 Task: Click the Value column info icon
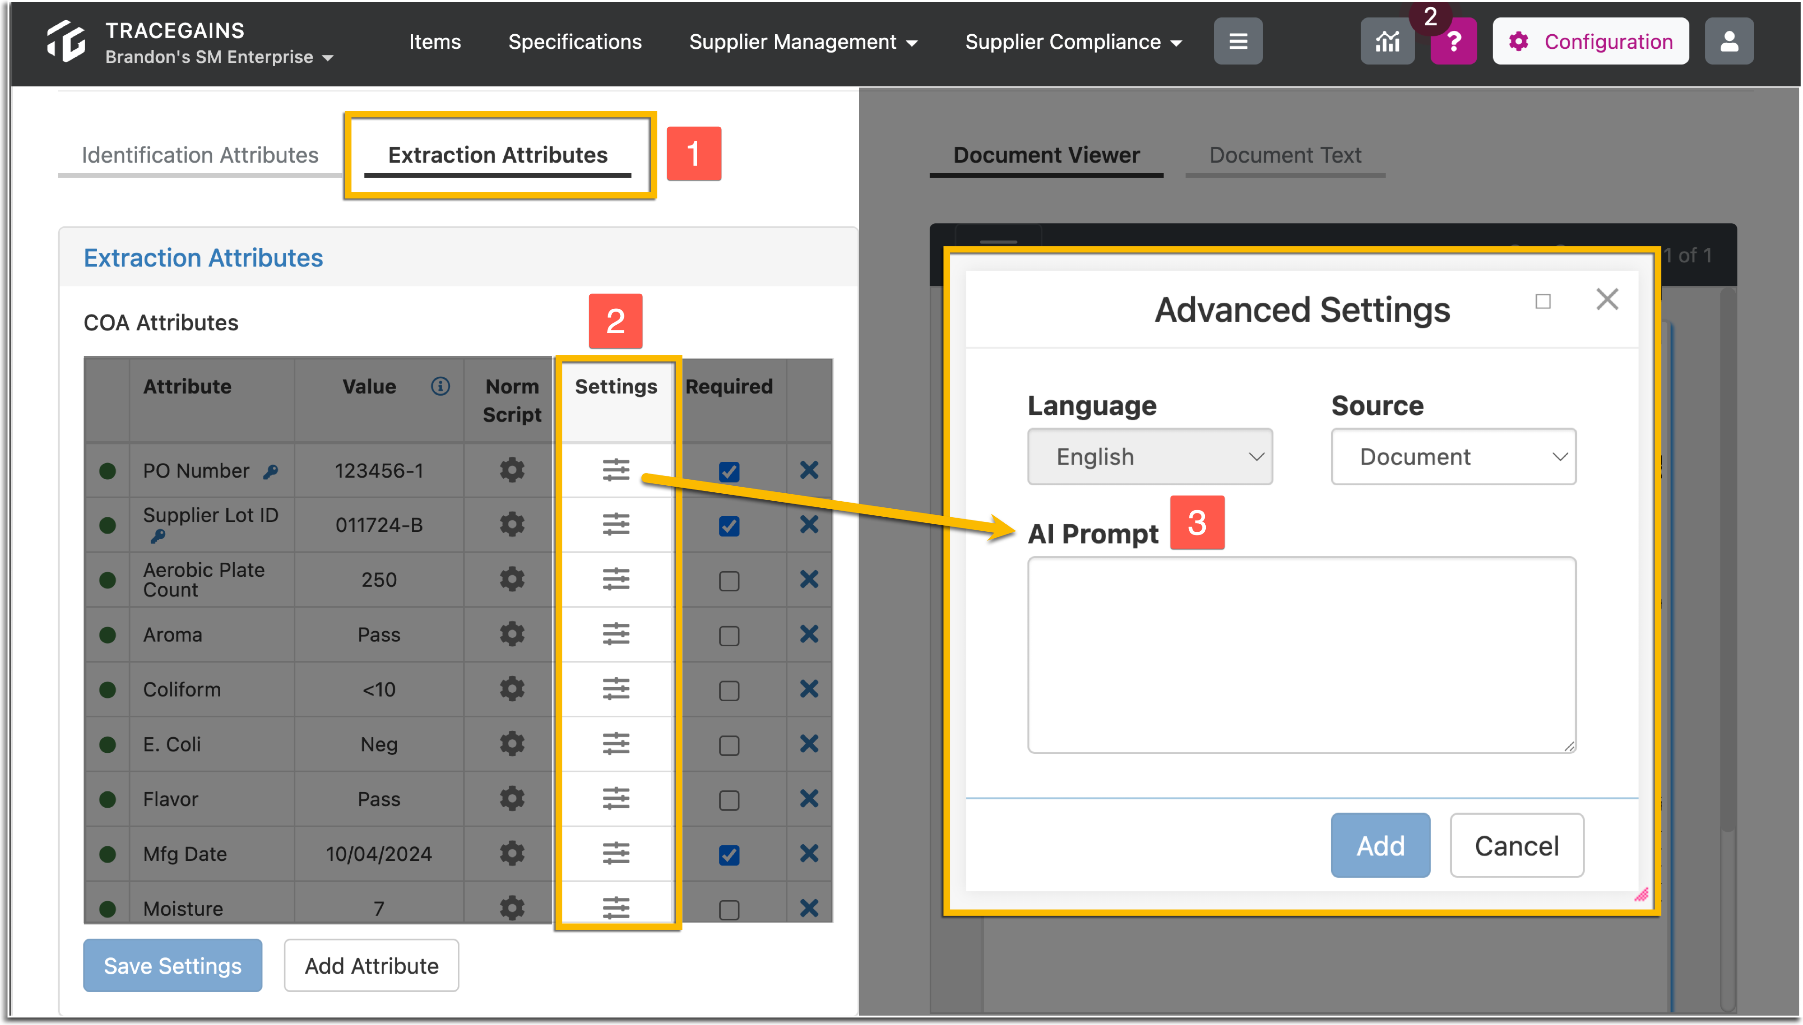(x=440, y=386)
